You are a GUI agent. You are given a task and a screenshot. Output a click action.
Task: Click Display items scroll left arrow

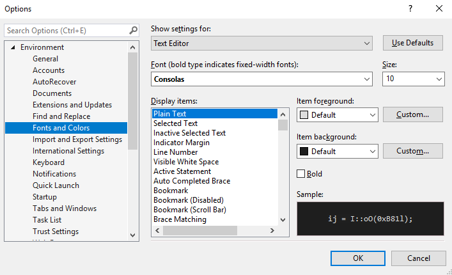(157, 231)
